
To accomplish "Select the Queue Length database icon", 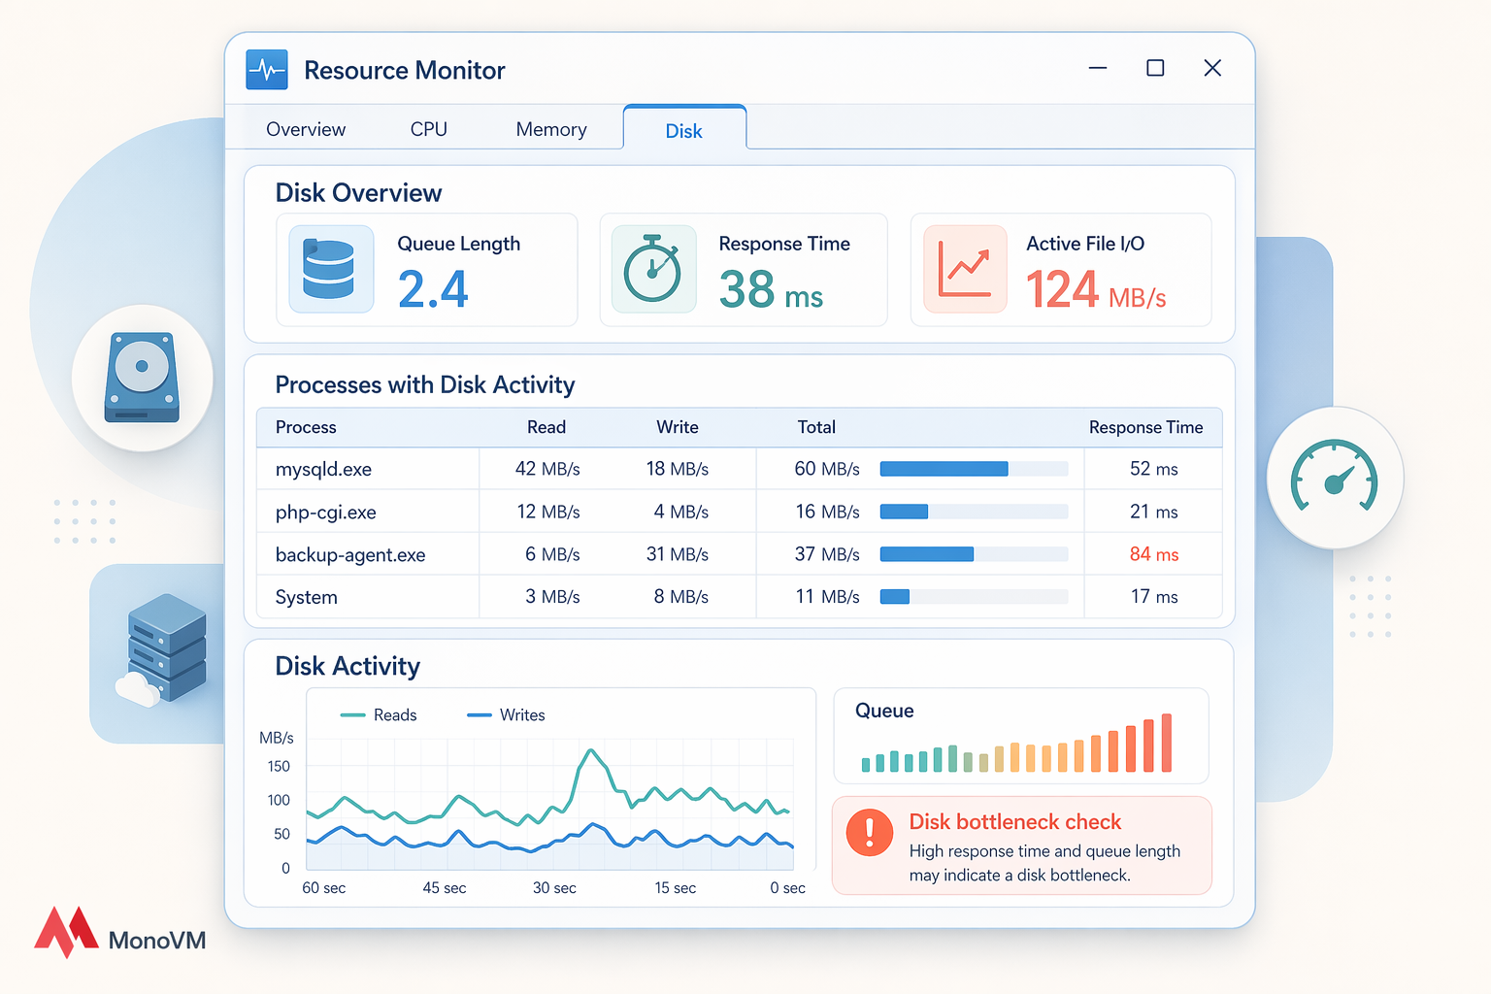I will pyautogui.click(x=331, y=269).
